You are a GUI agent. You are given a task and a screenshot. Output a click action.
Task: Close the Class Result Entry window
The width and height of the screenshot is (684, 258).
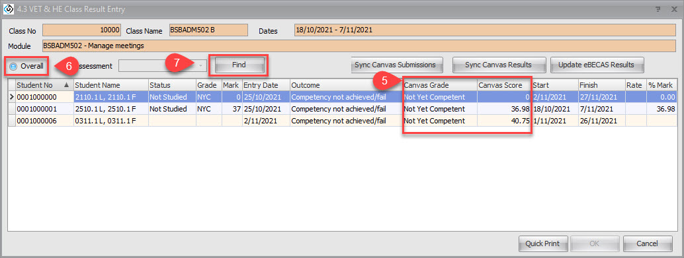pyautogui.click(x=673, y=9)
